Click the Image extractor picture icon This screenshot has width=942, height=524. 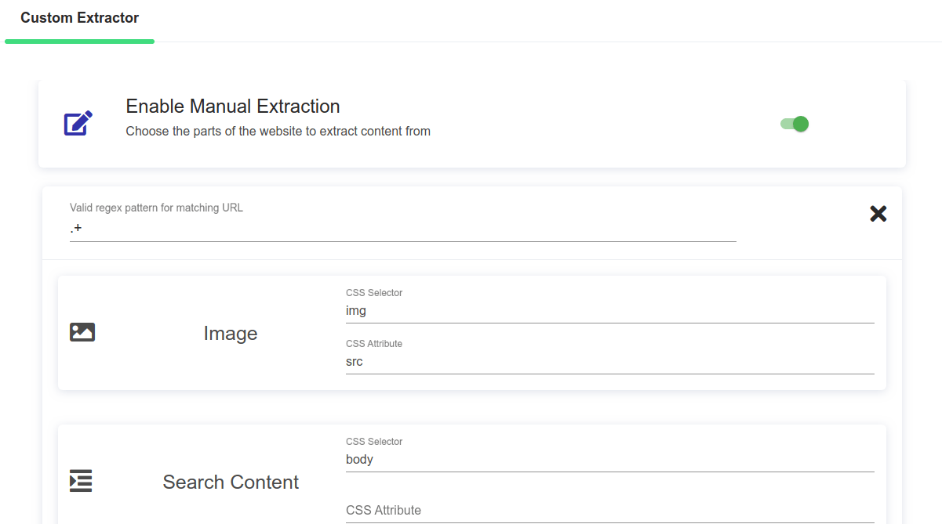(x=81, y=332)
